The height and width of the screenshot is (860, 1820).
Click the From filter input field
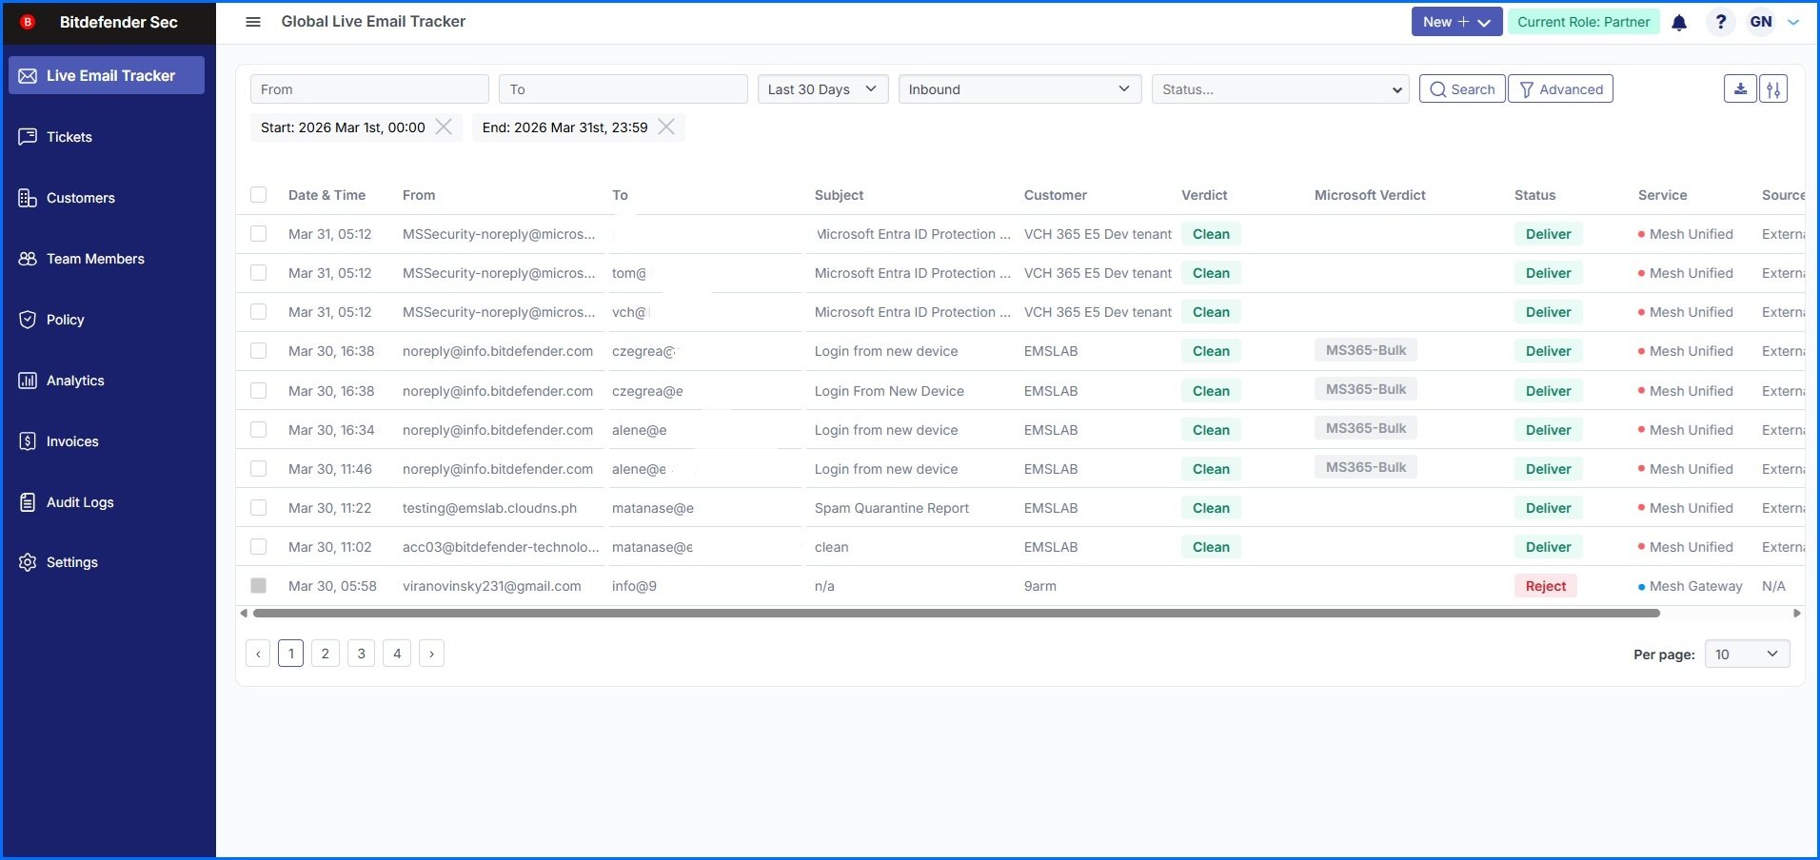point(369,88)
